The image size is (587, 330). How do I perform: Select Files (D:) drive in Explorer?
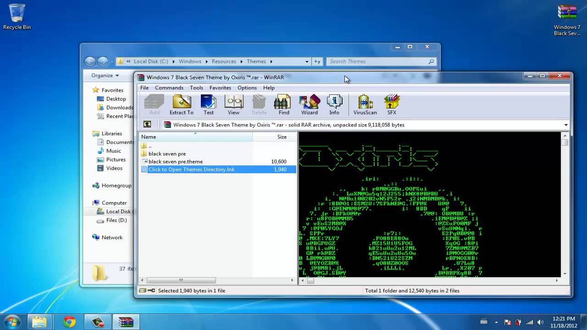(x=116, y=220)
